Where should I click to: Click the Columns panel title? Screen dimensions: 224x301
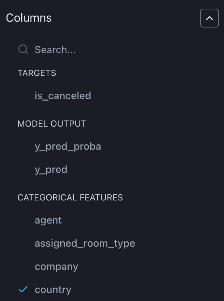[29, 18]
